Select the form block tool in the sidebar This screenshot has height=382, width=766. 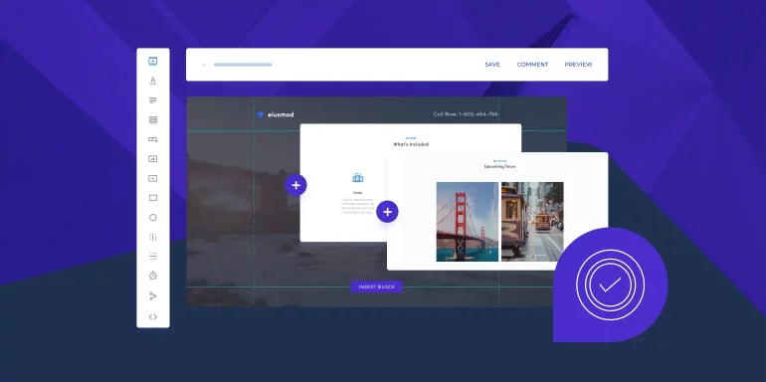(153, 119)
